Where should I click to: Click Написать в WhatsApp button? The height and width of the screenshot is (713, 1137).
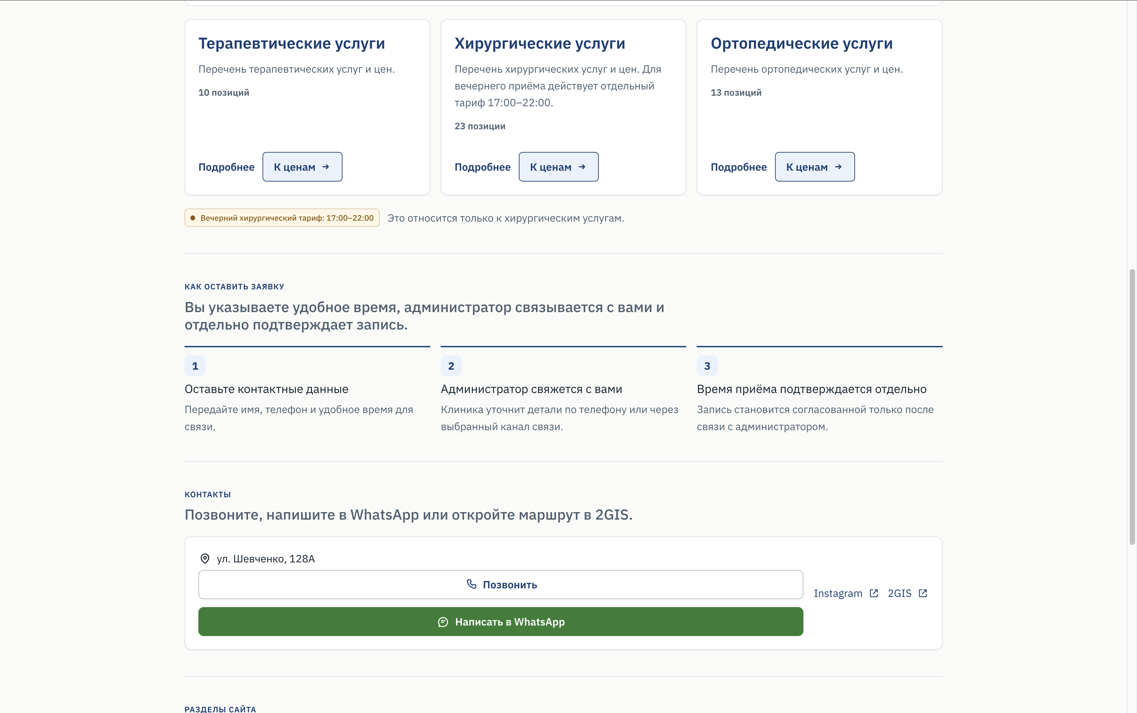[500, 622]
